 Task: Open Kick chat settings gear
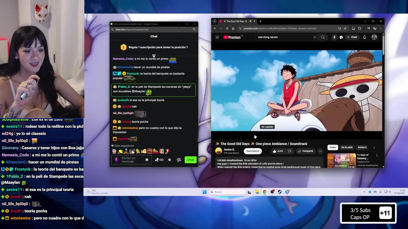(169, 160)
